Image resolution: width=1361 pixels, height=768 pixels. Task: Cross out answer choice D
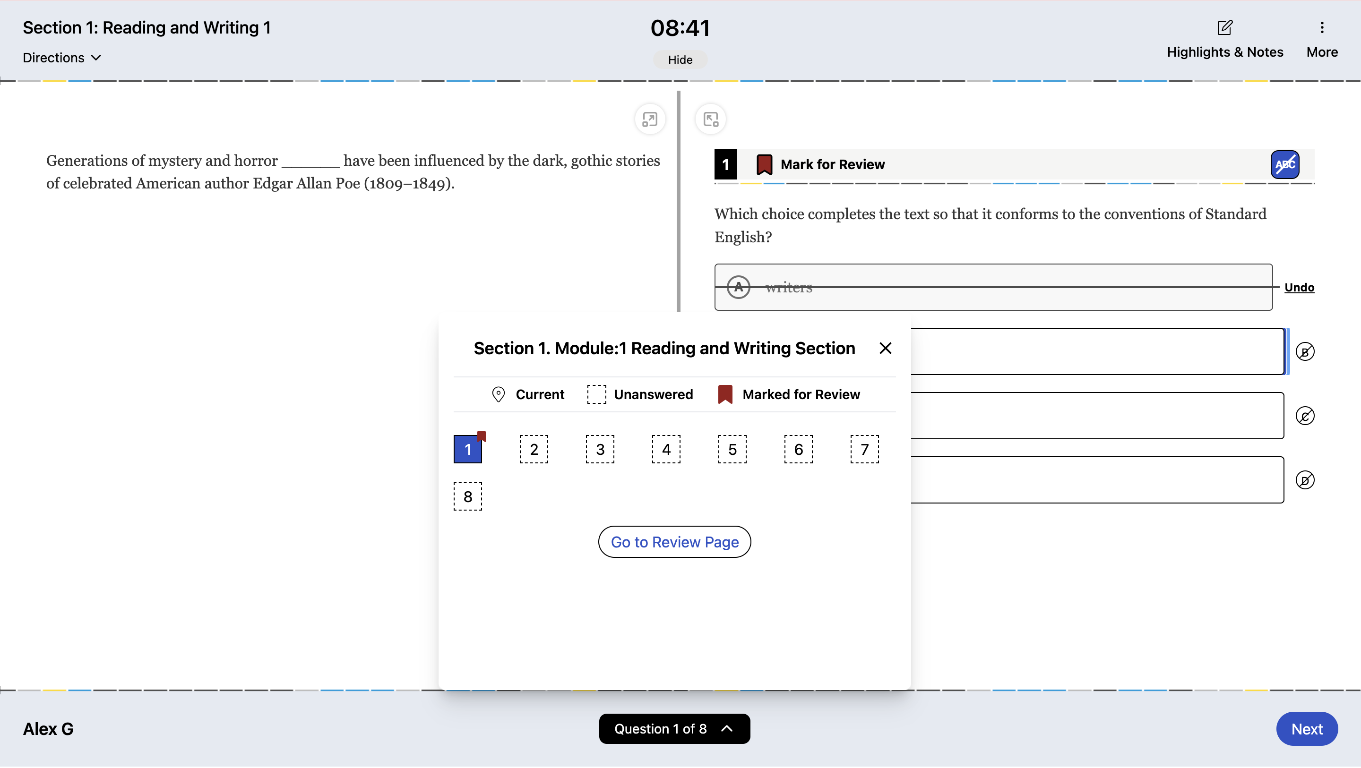1304,481
